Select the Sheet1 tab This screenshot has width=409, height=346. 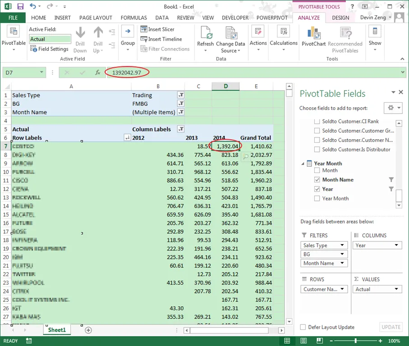tap(57, 330)
